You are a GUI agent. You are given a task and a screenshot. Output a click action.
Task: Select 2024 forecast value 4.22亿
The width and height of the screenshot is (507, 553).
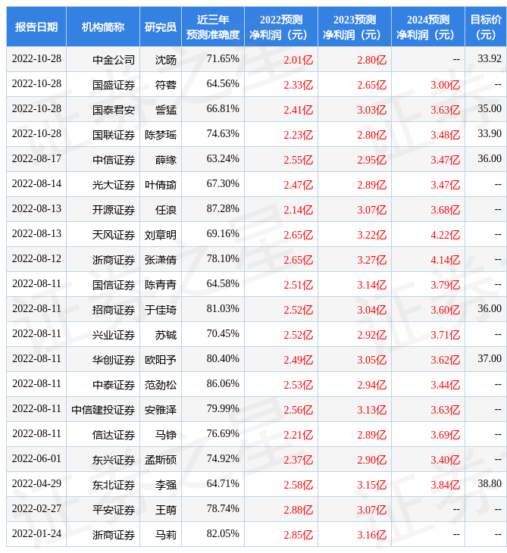[446, 235]
